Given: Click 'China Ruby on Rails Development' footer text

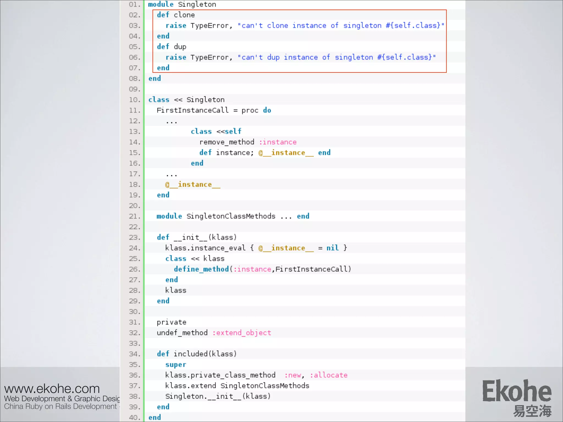Looking at the screenshot, I should pos(60,407).
